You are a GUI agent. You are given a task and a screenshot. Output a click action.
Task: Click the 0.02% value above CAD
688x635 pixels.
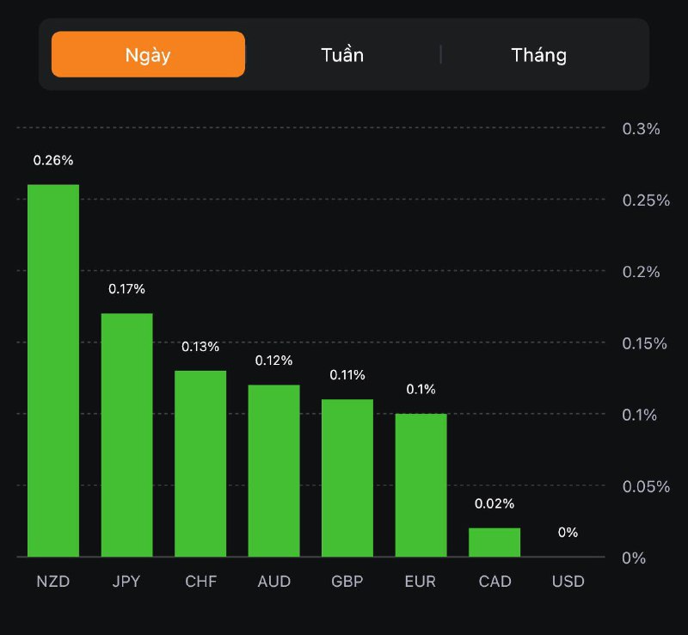point(494,503)
